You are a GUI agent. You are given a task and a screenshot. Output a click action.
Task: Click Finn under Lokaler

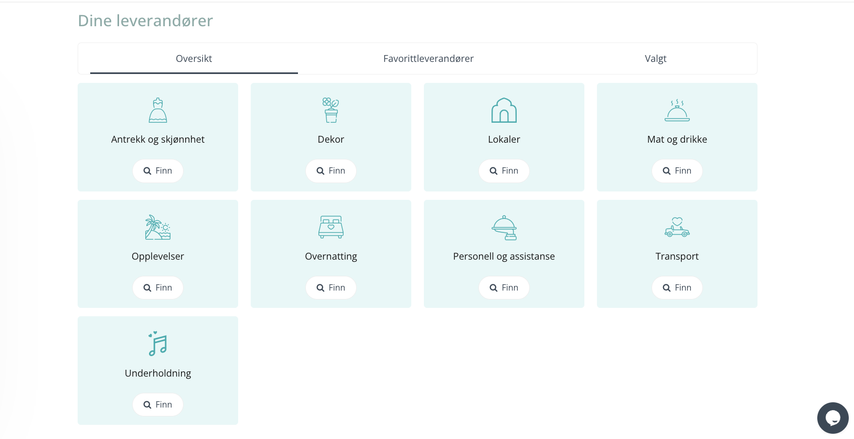(x=504, y=171)
